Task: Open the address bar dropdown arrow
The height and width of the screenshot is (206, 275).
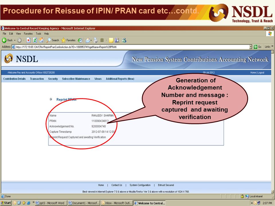Action: coord(251,47)
